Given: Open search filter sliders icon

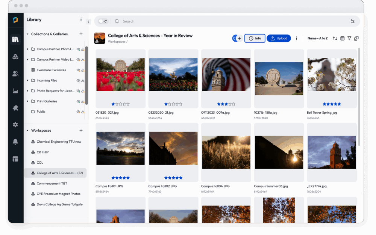Looking at the screenshot, I should click(x=353, y=21).
